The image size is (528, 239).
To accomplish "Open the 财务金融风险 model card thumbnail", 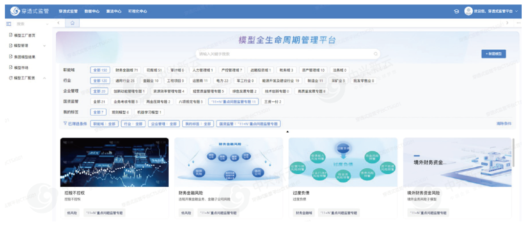I will tap(229, 162).
